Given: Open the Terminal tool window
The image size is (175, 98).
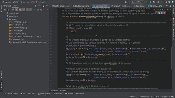Looking at the screenshot, I should tap(69, 94).
